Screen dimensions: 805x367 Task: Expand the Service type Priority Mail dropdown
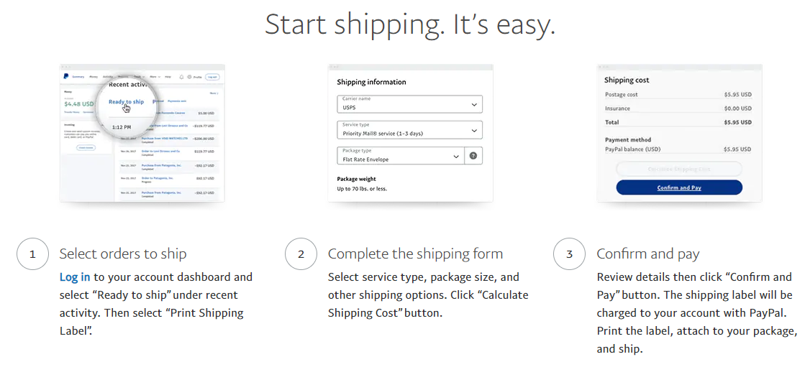pyautogui.click(x=409, y=130)
